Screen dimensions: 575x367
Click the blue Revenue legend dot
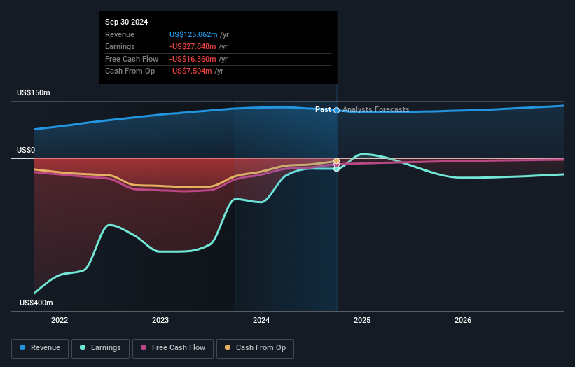[22, 347]
